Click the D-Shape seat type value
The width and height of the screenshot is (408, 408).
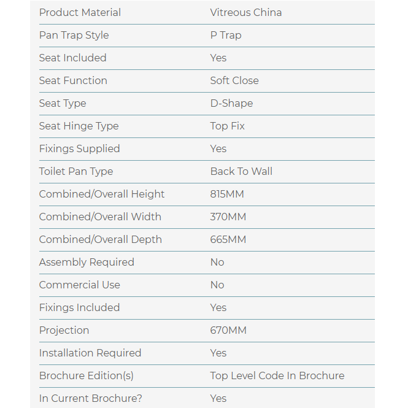tap(231, 103)
